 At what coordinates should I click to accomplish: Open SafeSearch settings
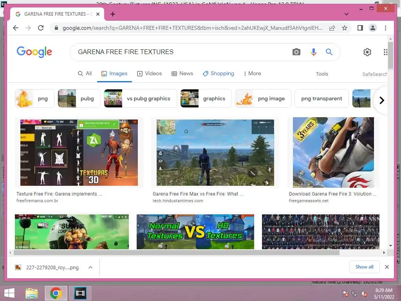click(x=374, y=74)
